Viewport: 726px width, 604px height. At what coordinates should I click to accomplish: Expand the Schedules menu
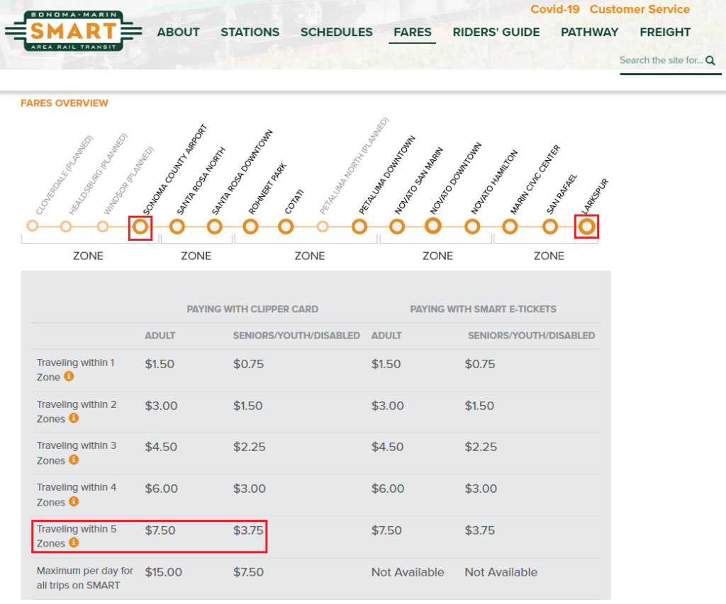click(336, 33)
